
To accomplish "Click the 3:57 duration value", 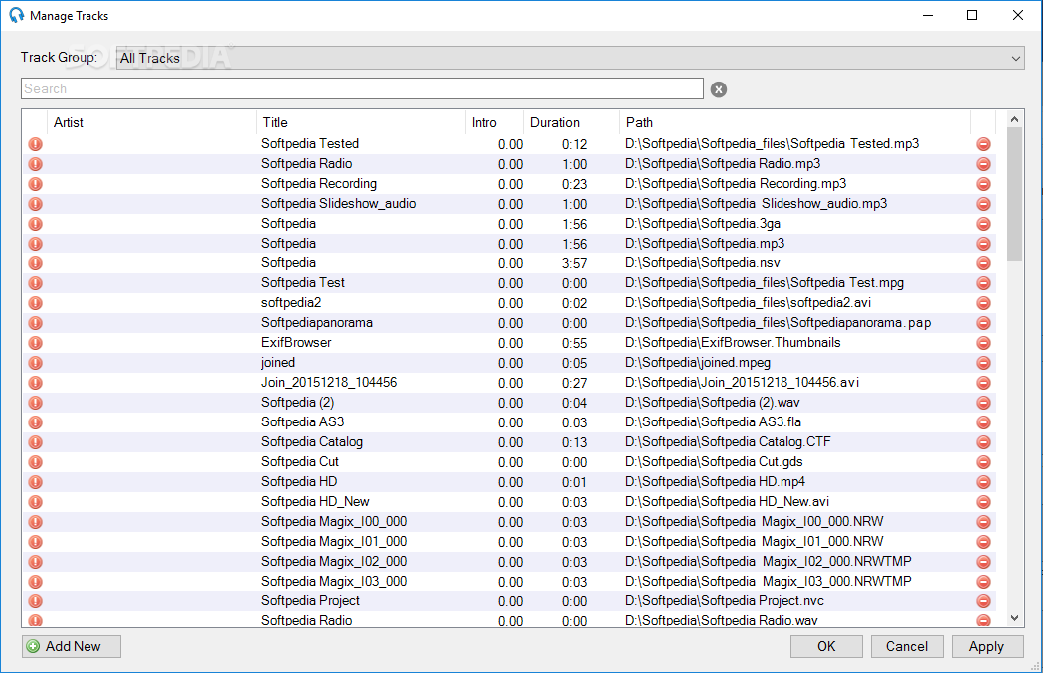I will coord(574,264).
